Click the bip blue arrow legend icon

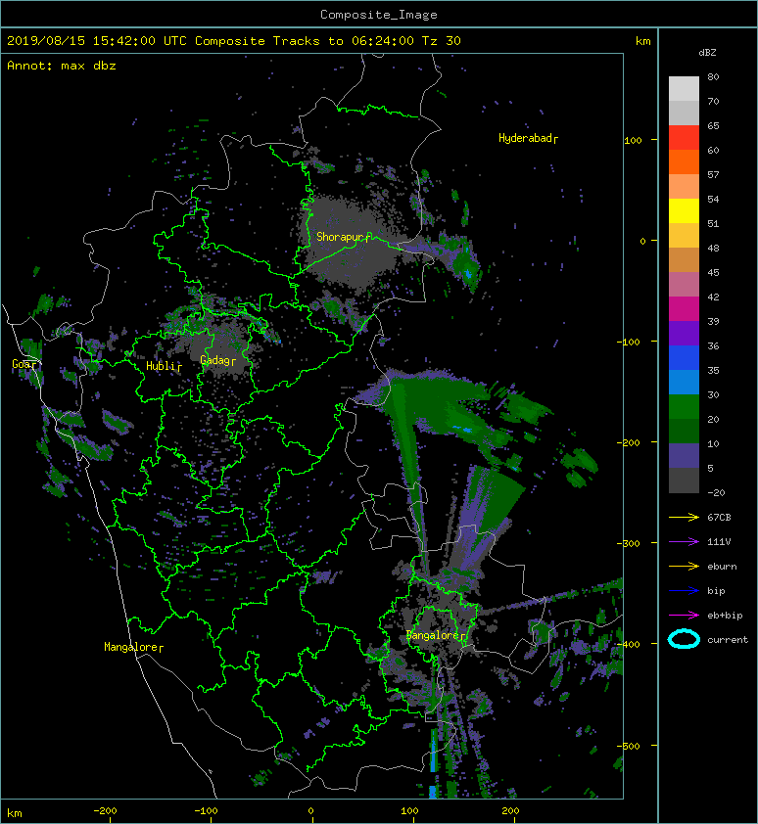tap(684, 591)
